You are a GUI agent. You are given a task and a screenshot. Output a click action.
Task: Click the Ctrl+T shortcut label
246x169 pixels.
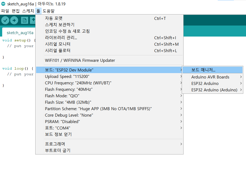pos(160,19)
